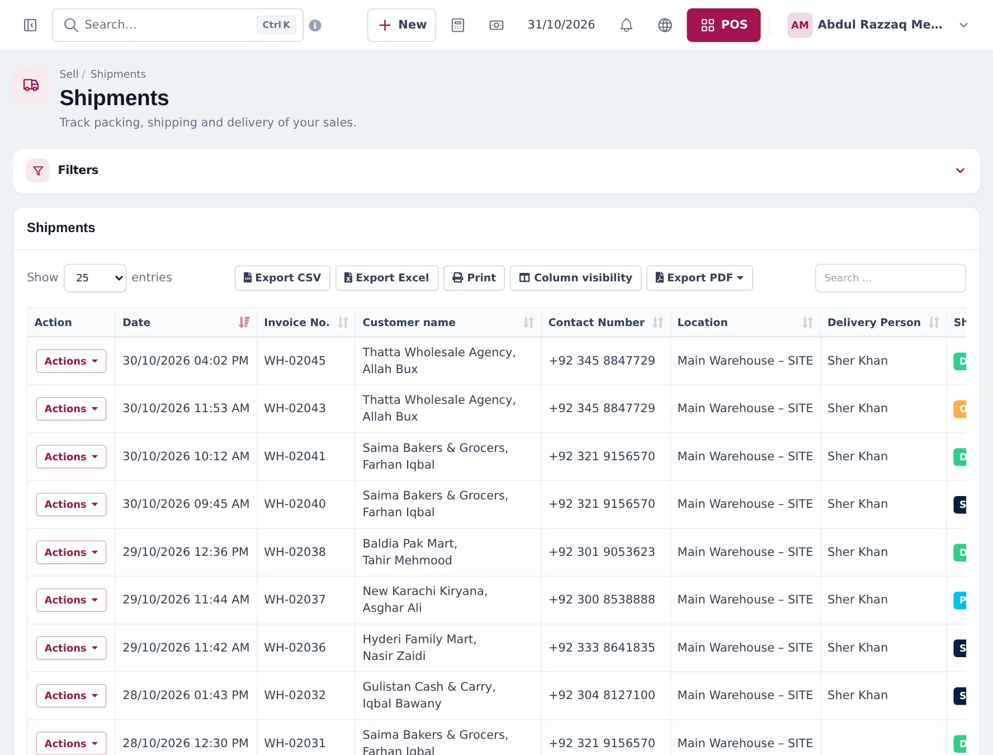Click the New button
The width and height of the screenshot is (993, 755).
[401, 25]
